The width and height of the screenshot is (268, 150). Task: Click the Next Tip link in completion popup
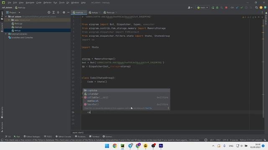148,108
